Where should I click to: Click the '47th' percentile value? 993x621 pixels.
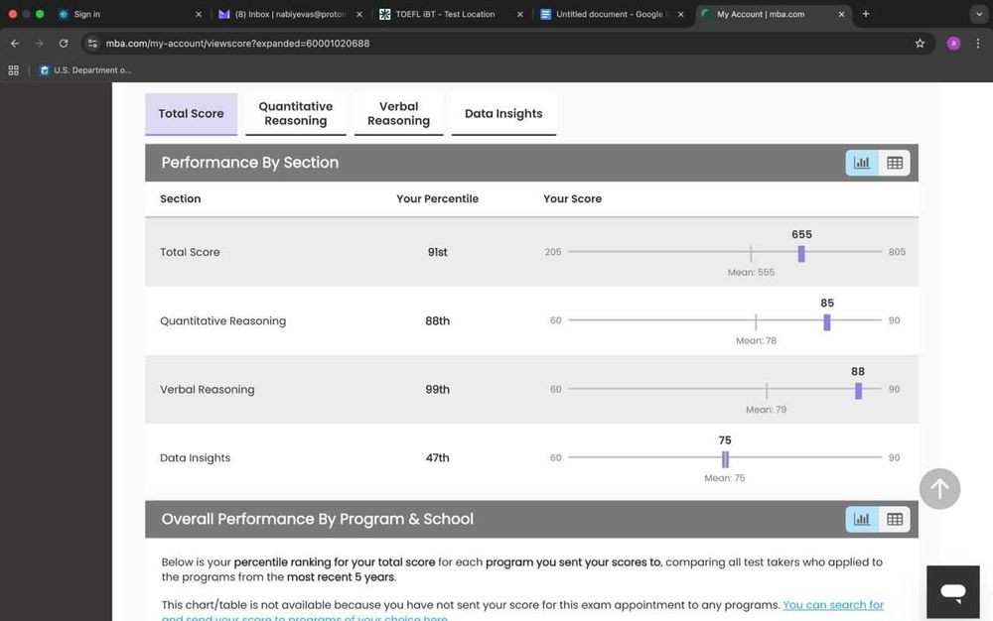tap(437, 458)
